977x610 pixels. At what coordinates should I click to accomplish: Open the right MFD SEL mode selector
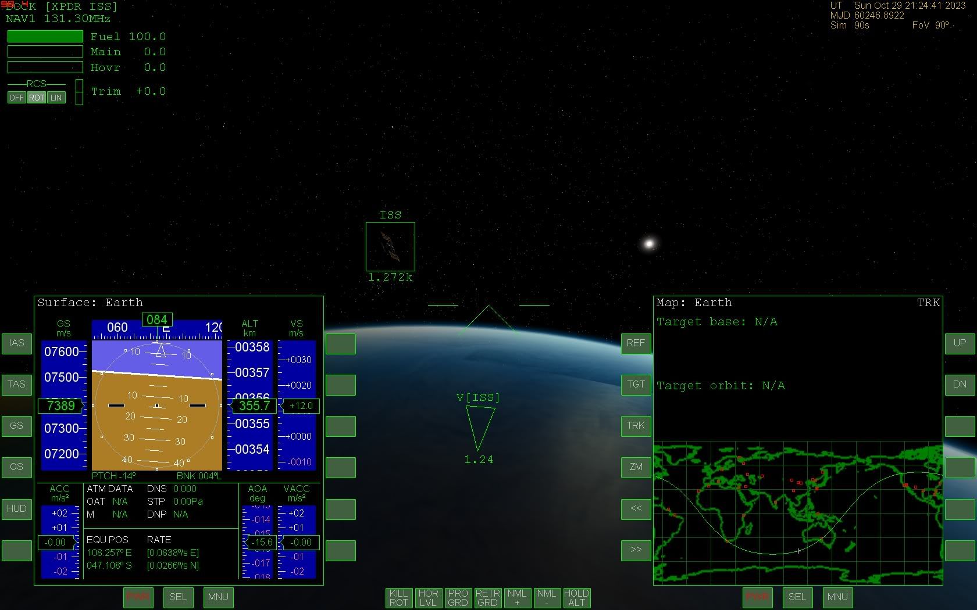click(x=797, y=597)
